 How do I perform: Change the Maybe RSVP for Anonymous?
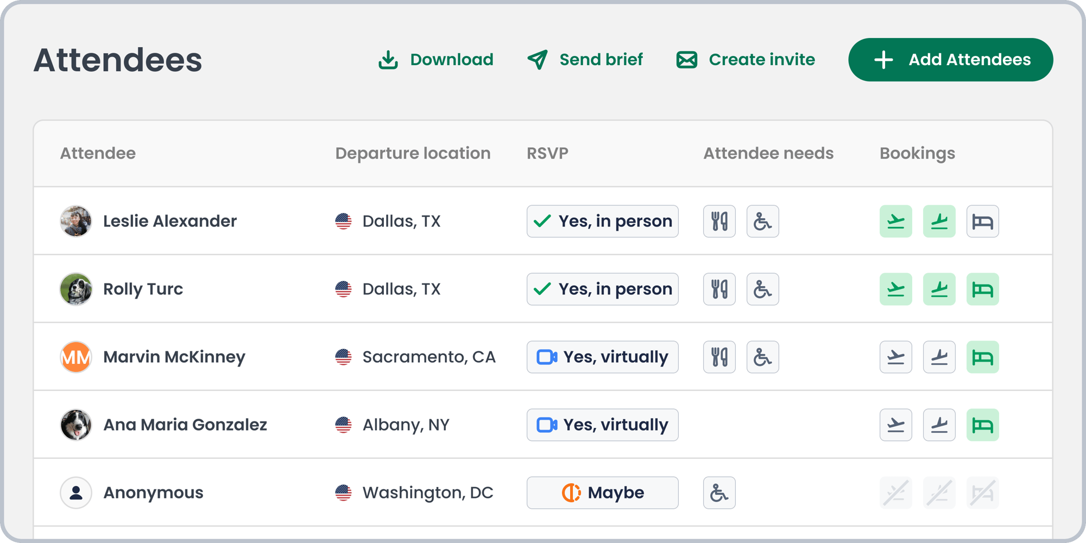tap(602, 493)
